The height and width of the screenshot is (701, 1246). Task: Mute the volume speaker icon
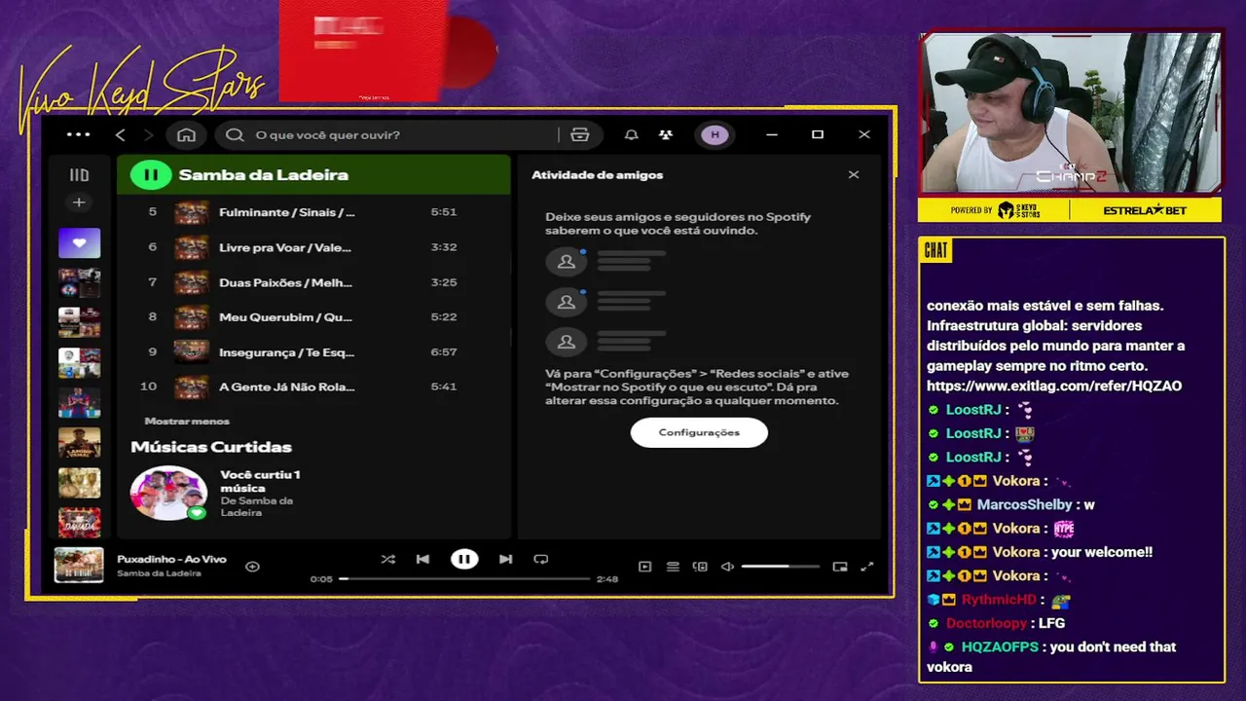[727, 567]
